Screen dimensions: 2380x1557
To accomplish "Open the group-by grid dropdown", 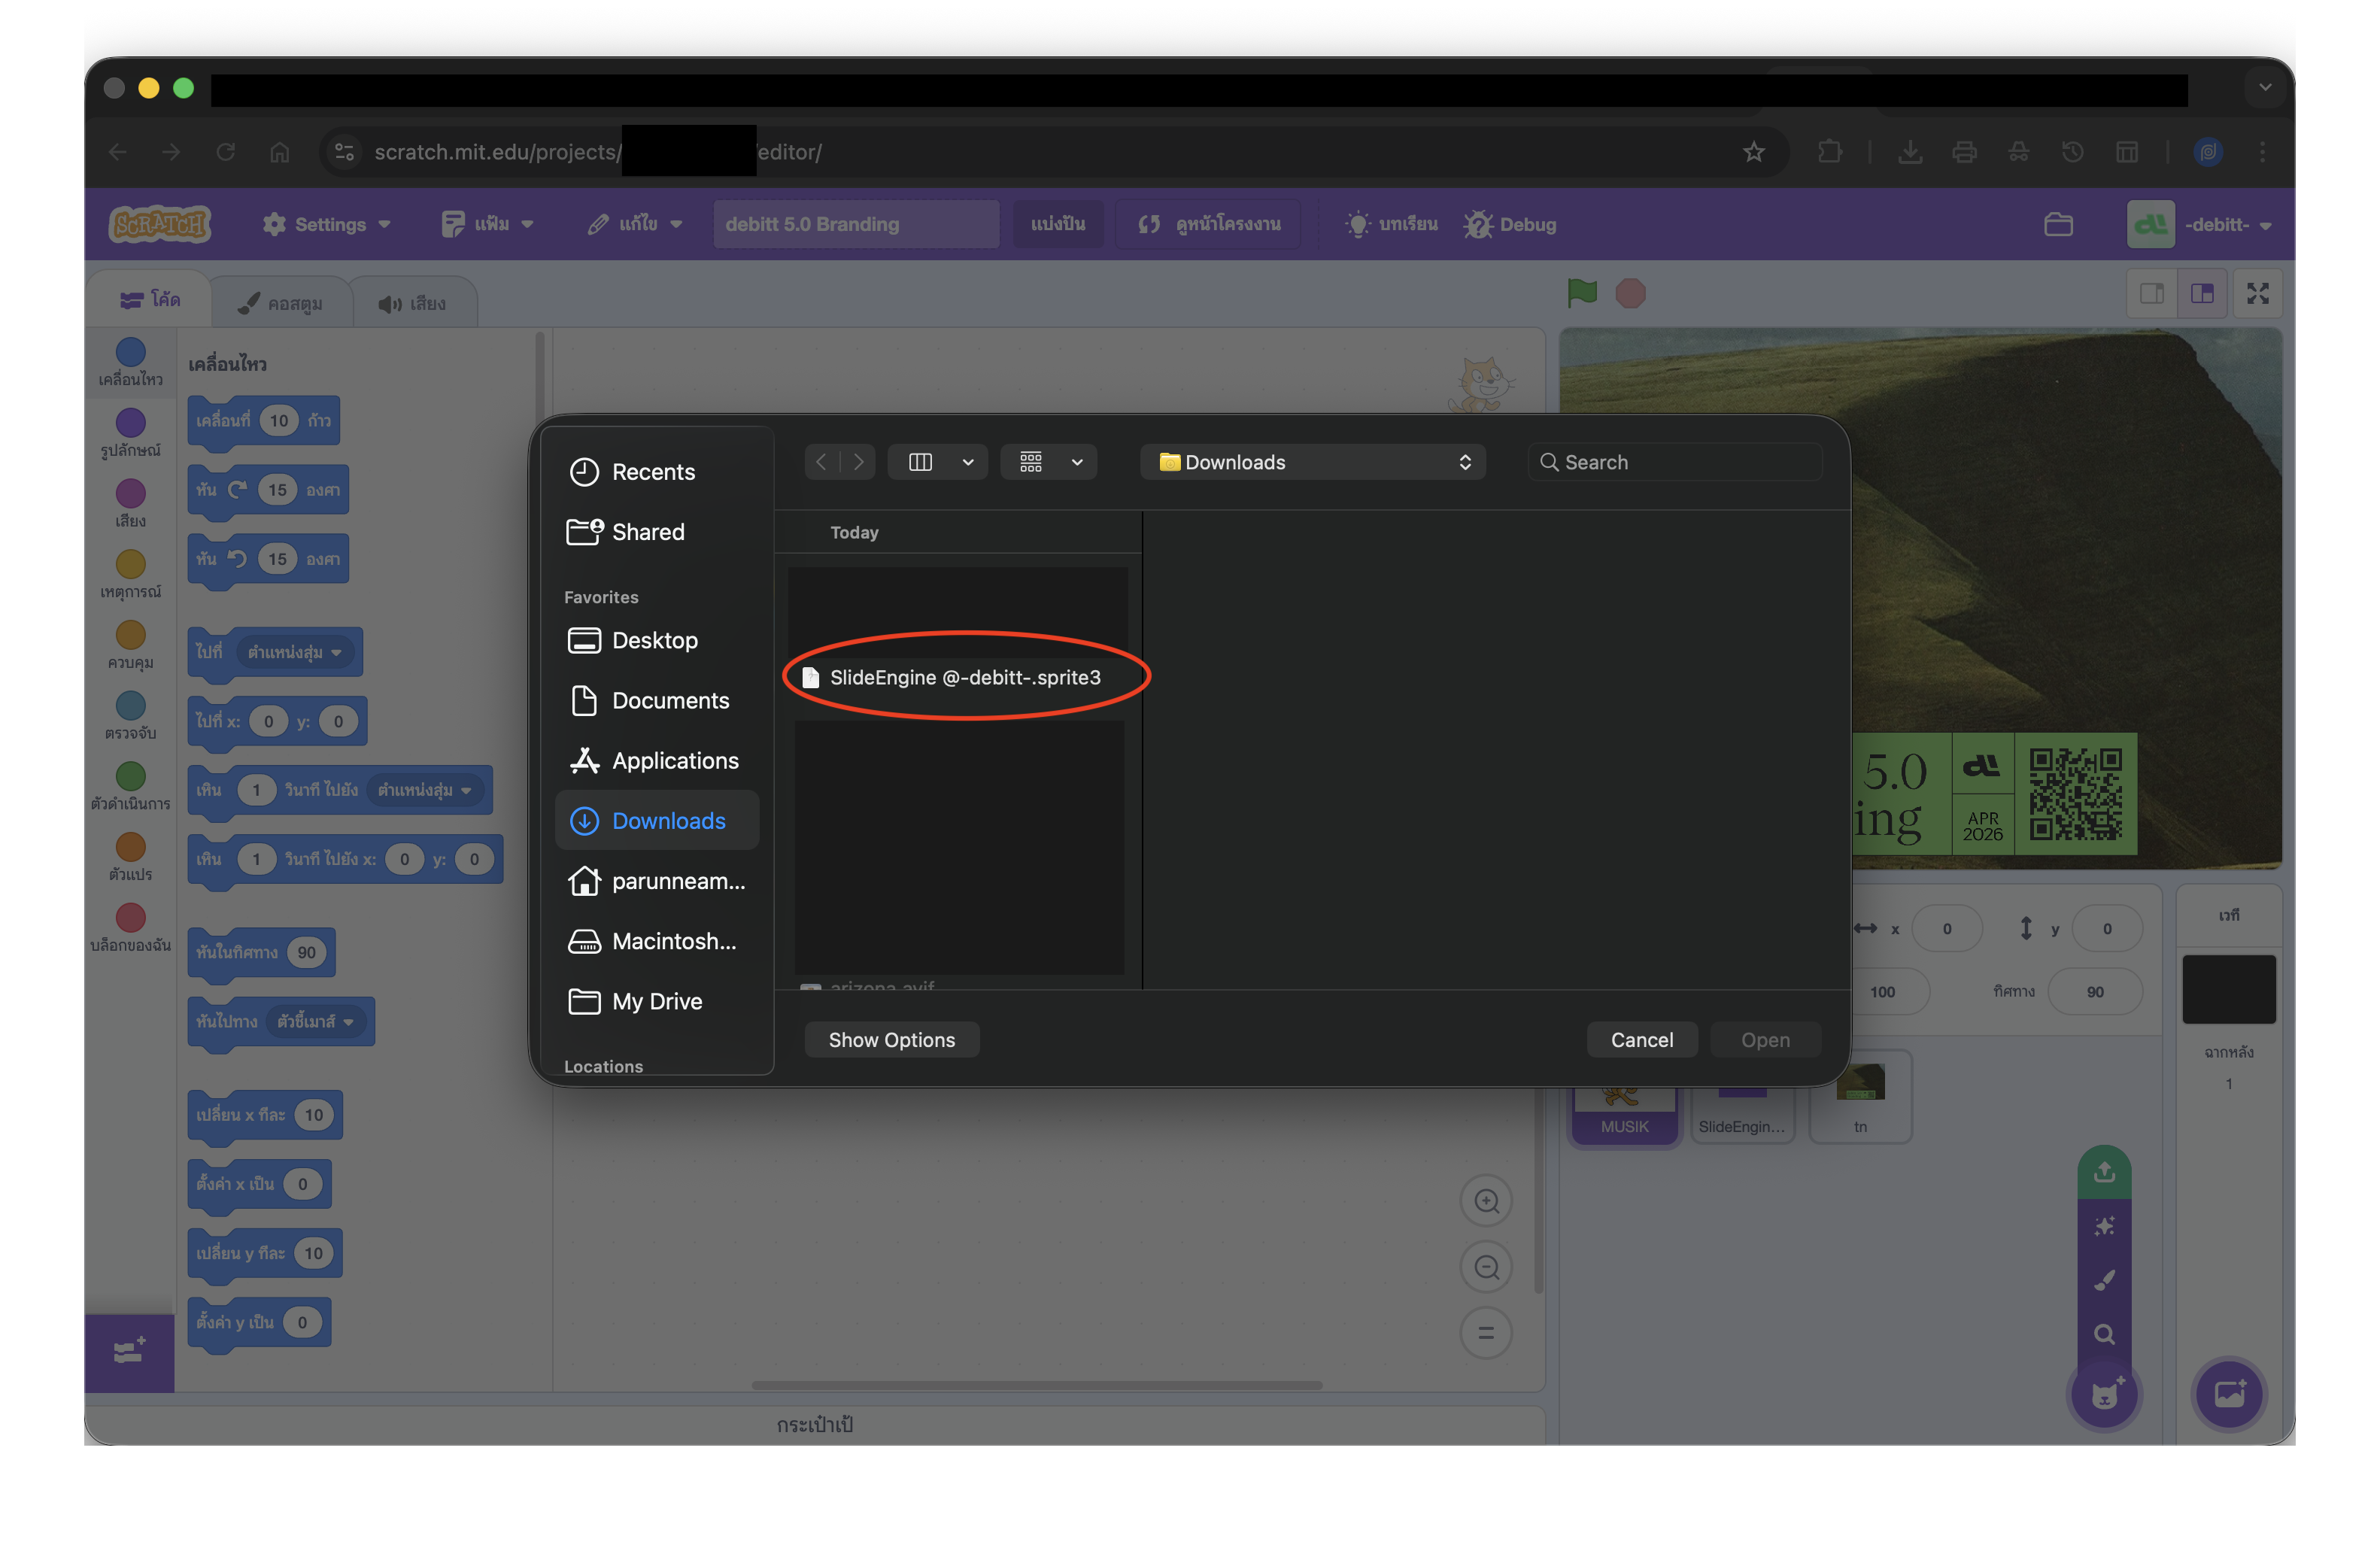I will click(1076, 462).
